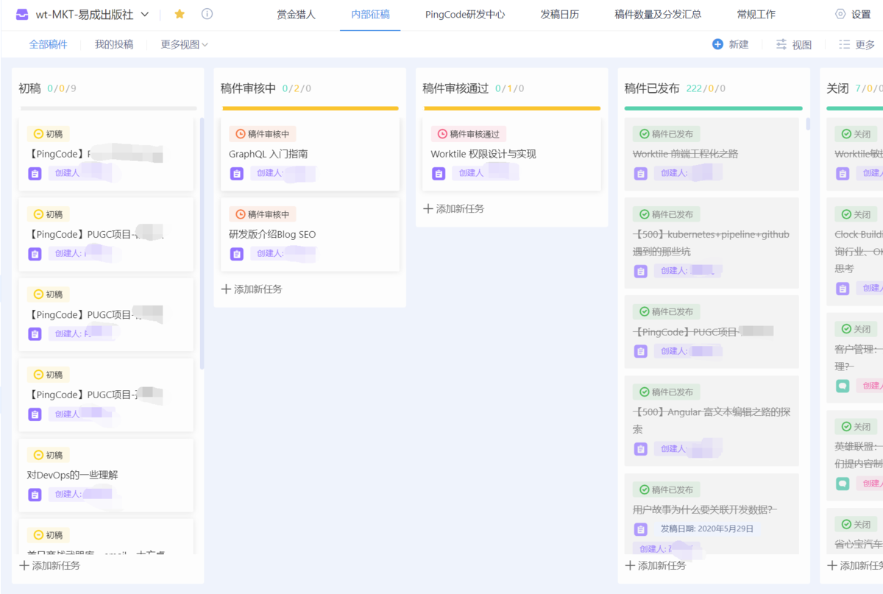Click task type icon on GraphQL card
883x594 pixels.
point(237,174)
